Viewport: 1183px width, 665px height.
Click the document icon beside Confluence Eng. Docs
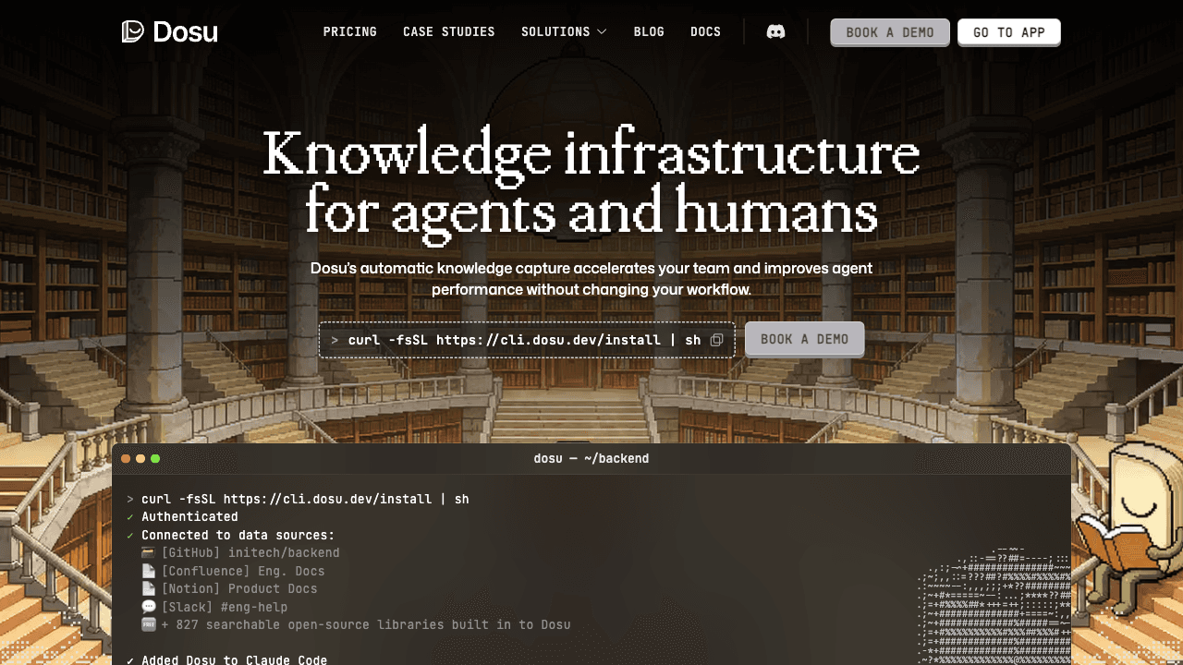pyautogui.click(x=149, y=571)
